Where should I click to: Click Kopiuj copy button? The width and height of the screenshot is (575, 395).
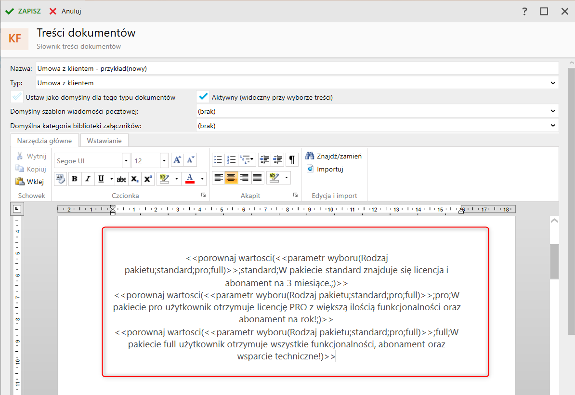(31, 169)
